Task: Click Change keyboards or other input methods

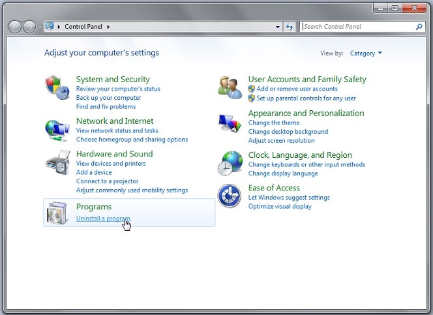Action: coord(306,164)
